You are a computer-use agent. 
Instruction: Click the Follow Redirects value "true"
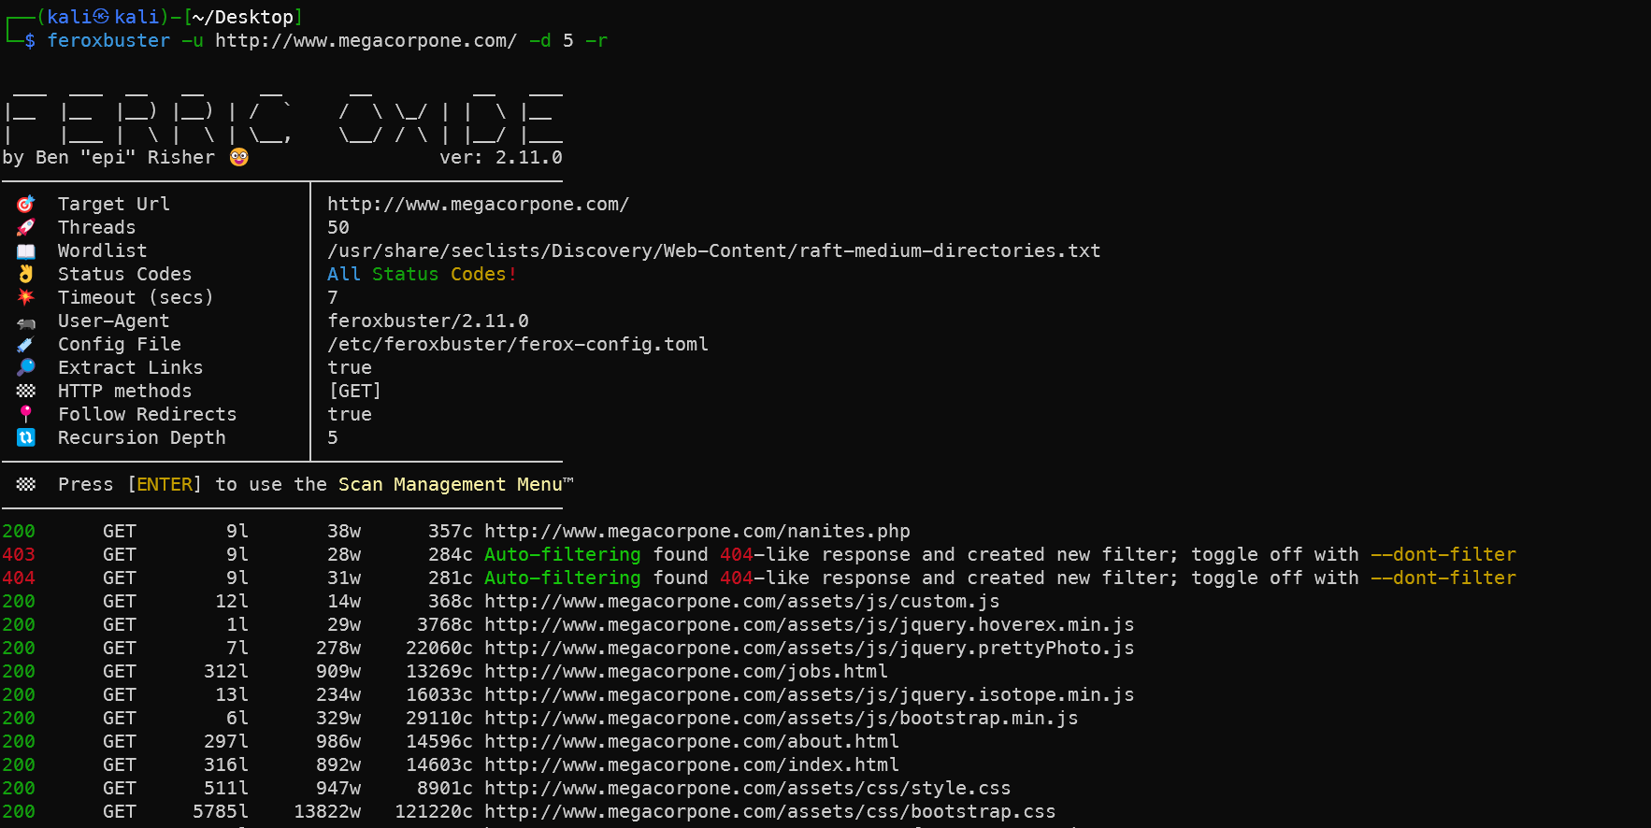pyautogui.click(x=350, y=414)
